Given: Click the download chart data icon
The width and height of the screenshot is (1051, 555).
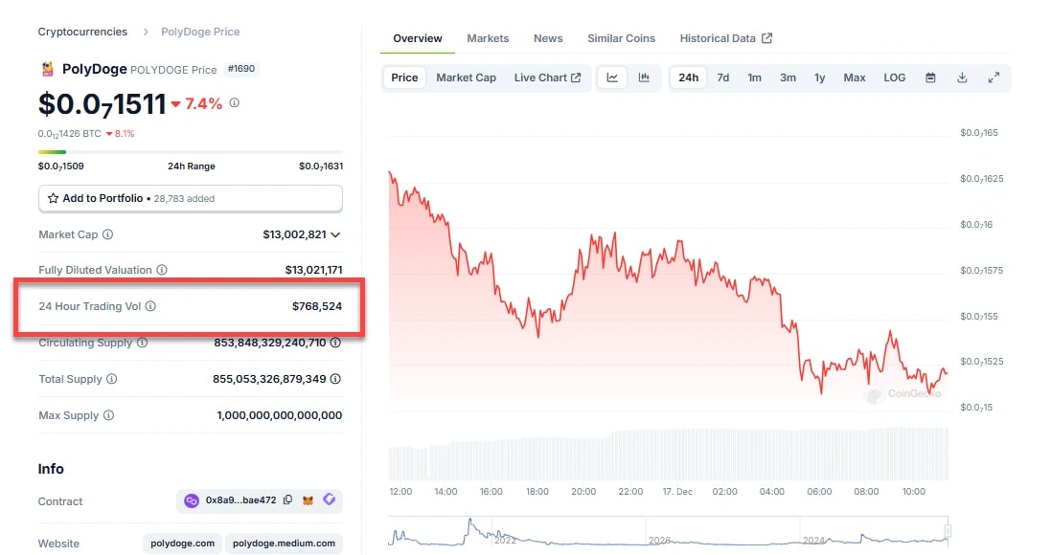Looking at the screenshot, I should [x=962, y=78].
